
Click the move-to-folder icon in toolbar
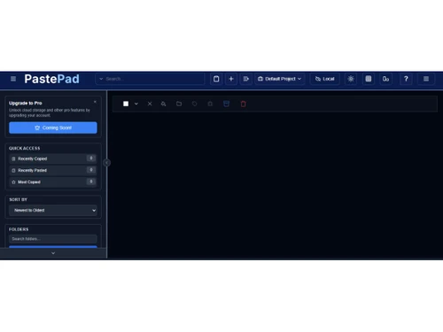[x=179, y=104]
